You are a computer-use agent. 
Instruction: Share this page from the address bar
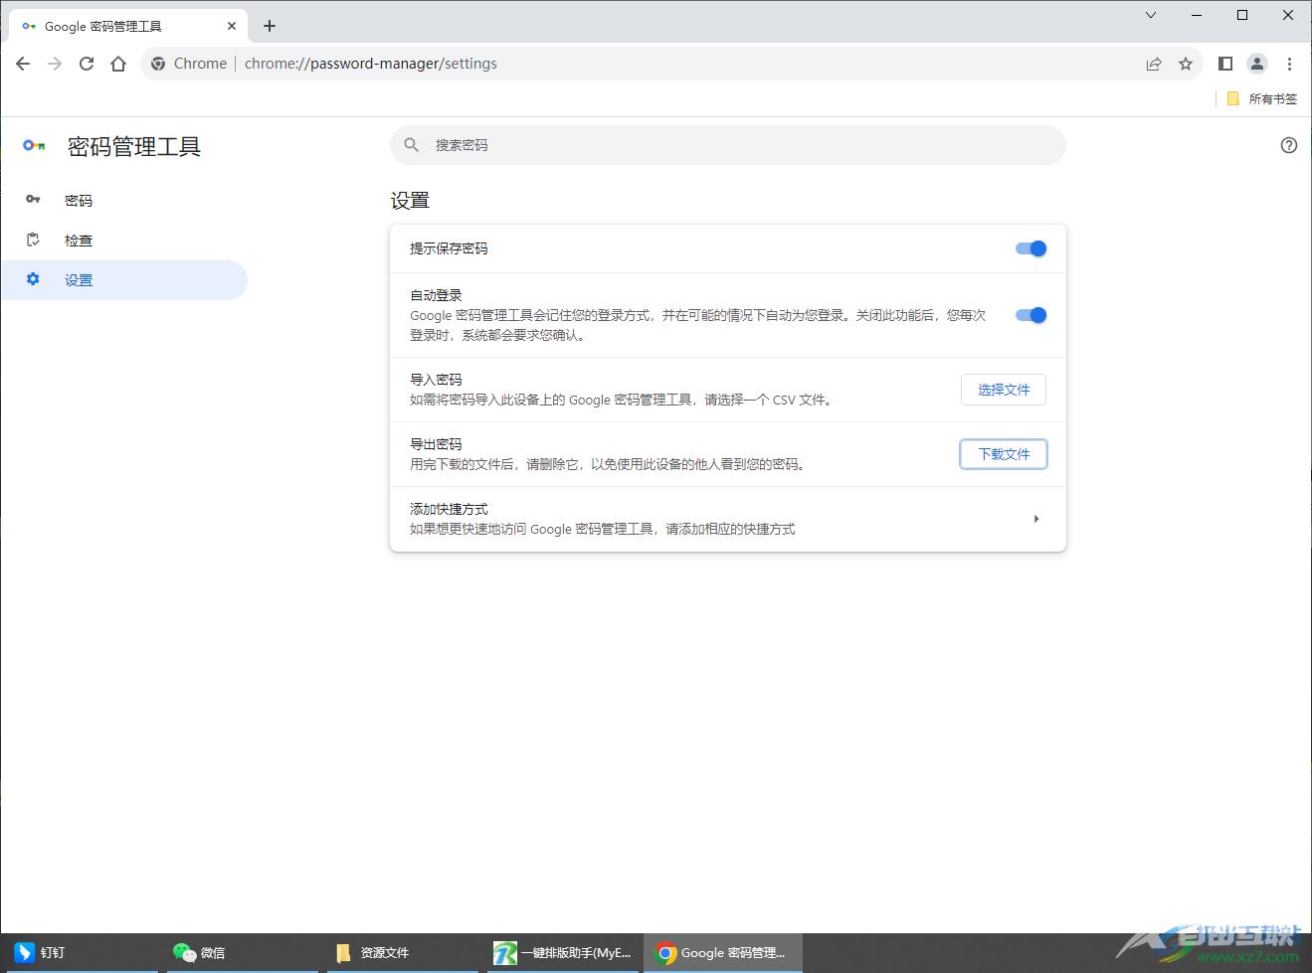[x=1154, y=64]
